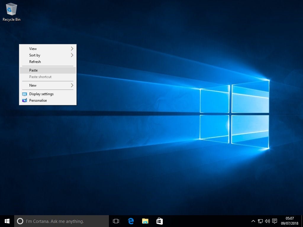This screenshot has width=303, height=227.
Task: Open the Action Centre notifications icon
Action: 274,221
